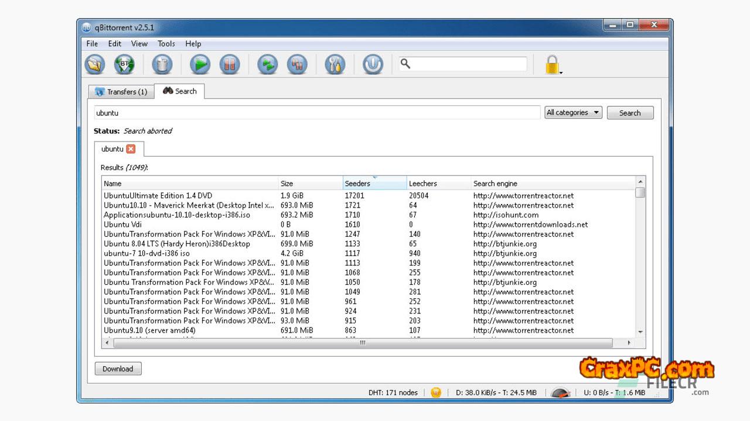The width and height of the screenshot is (750, 421).
Task: Click the blue power Exit icon
Action: click(373, 64)
